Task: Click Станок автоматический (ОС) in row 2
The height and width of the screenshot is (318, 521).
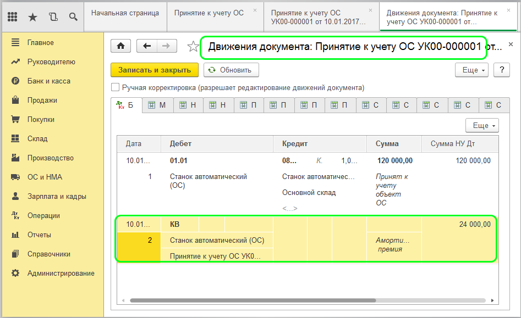Action: pos(217,240)
